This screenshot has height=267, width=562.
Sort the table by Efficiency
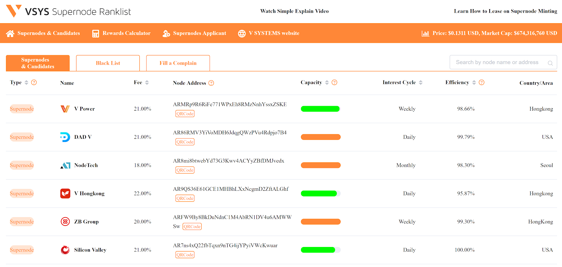tap(474, 83)
